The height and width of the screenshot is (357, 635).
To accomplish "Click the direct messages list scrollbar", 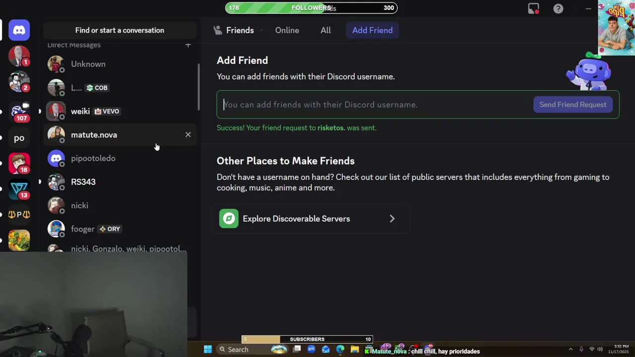I will click(198, 87).
